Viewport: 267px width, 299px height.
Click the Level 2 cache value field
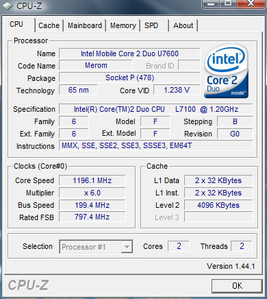pos(218,205)
